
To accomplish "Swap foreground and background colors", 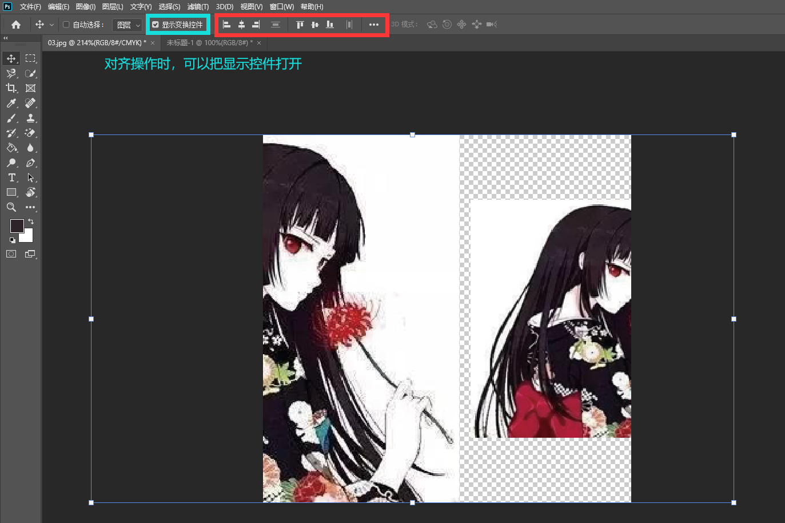I will 31,221.
